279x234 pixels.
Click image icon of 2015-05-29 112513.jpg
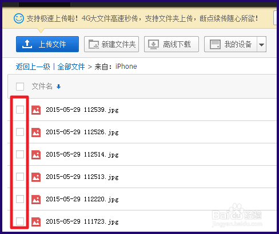click(36, 177)
